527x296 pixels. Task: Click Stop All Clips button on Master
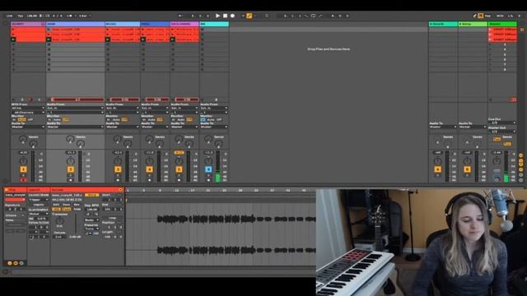coord(491,99)
